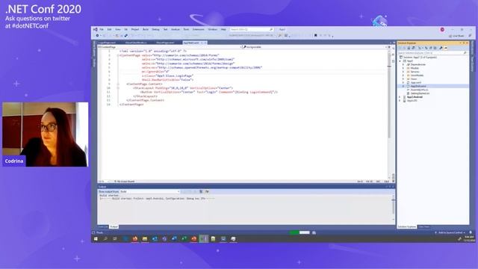
Task: Open the Debug menu
Action: [155, 30]
